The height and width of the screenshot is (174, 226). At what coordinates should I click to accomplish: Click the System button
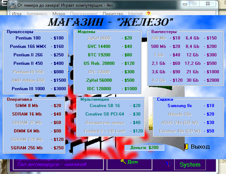(190, 165)
